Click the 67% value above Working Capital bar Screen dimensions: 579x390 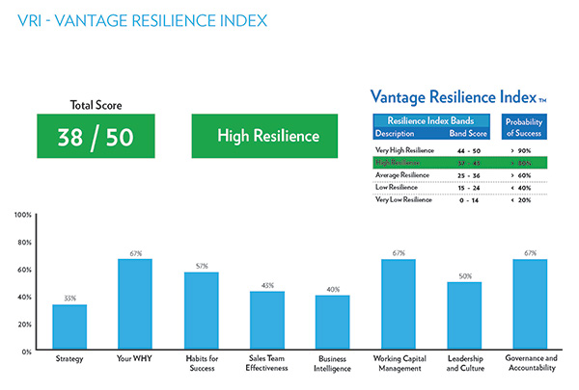click(399, 253)
